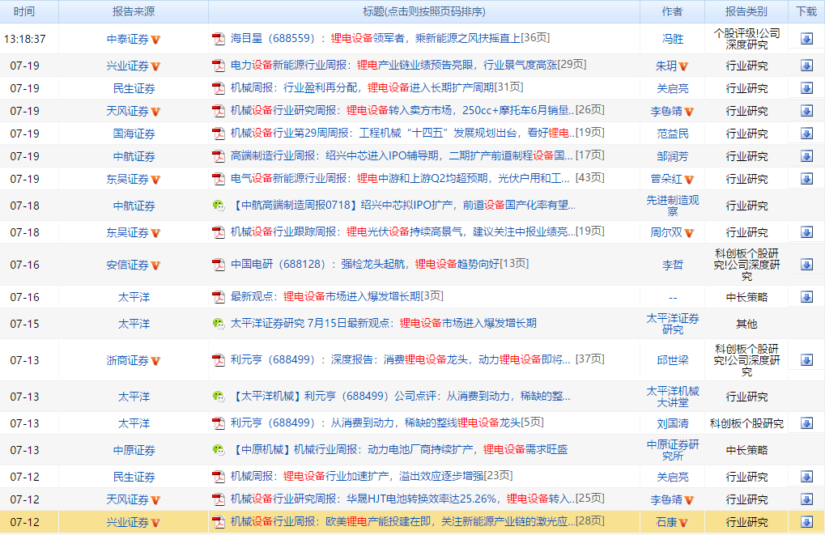Click WeChat icon beside 【太平洋机械】利元亨 article
This screenshot has width=825, height=535.
point(219,396)
